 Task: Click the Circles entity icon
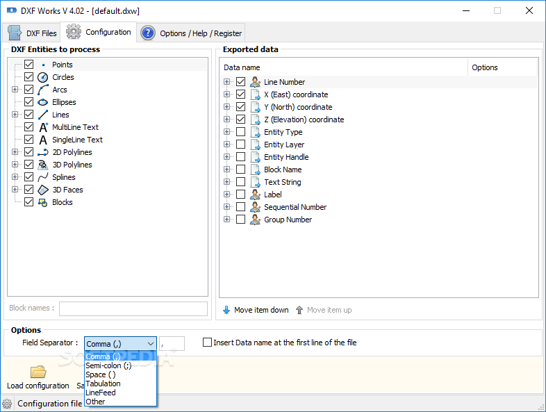coord(42,77)
